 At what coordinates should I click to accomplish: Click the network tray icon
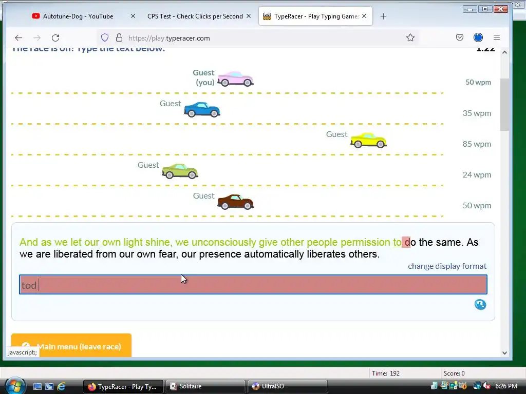tap(477, 386)
